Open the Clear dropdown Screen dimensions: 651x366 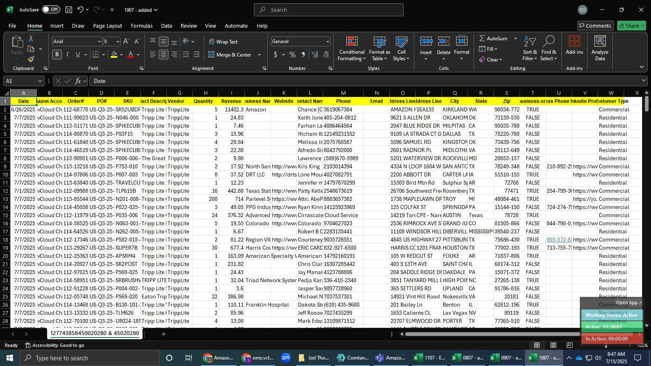click(x=491, y=59)
